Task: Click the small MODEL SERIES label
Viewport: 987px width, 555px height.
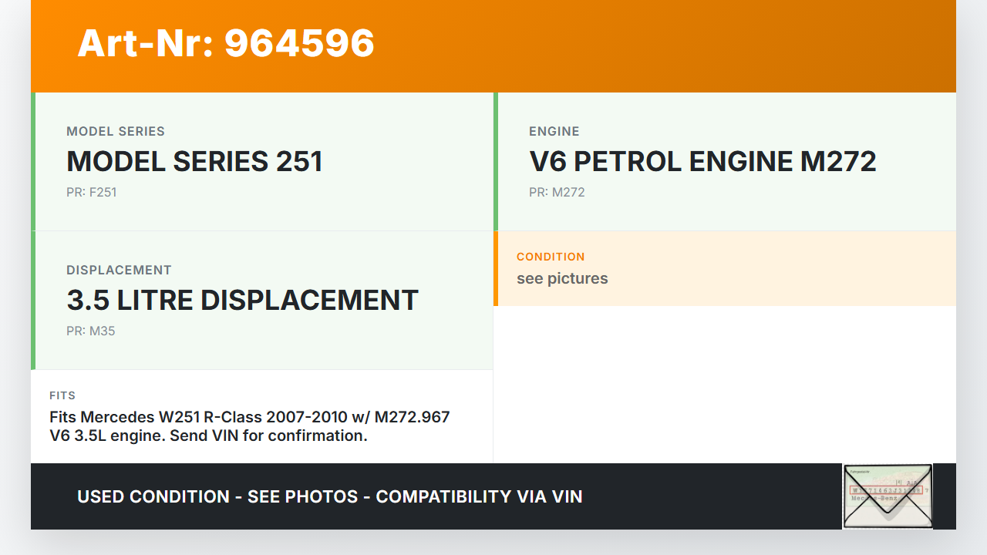Action: pos(116,132)
